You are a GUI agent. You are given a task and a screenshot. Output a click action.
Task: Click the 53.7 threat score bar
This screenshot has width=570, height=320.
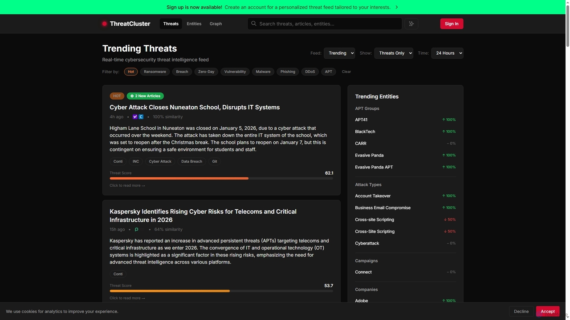click(x=221, y=291)
